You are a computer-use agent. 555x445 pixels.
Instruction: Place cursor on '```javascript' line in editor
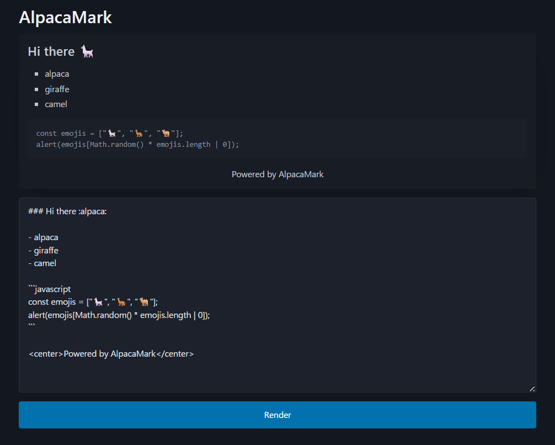click(50, 289)
